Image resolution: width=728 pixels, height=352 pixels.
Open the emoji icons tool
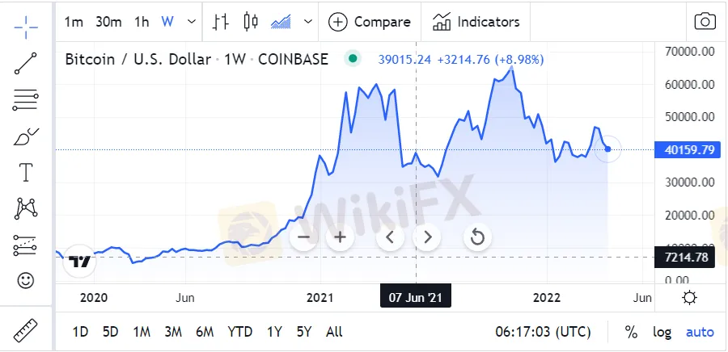point(26,281)
